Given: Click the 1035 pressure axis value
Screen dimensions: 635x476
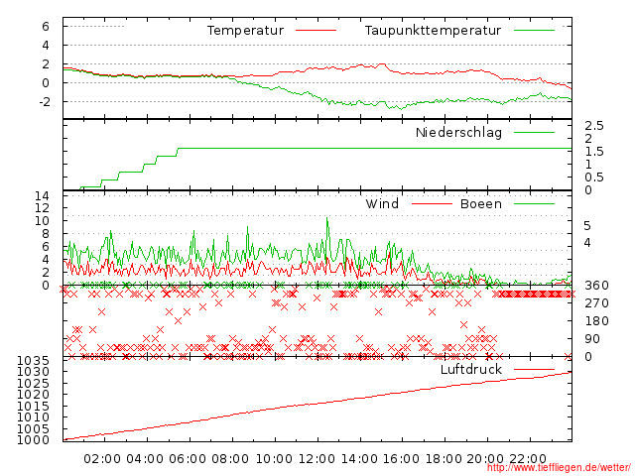Looking at the screenshot, I should pyautogui.click(x=33, y=360).
